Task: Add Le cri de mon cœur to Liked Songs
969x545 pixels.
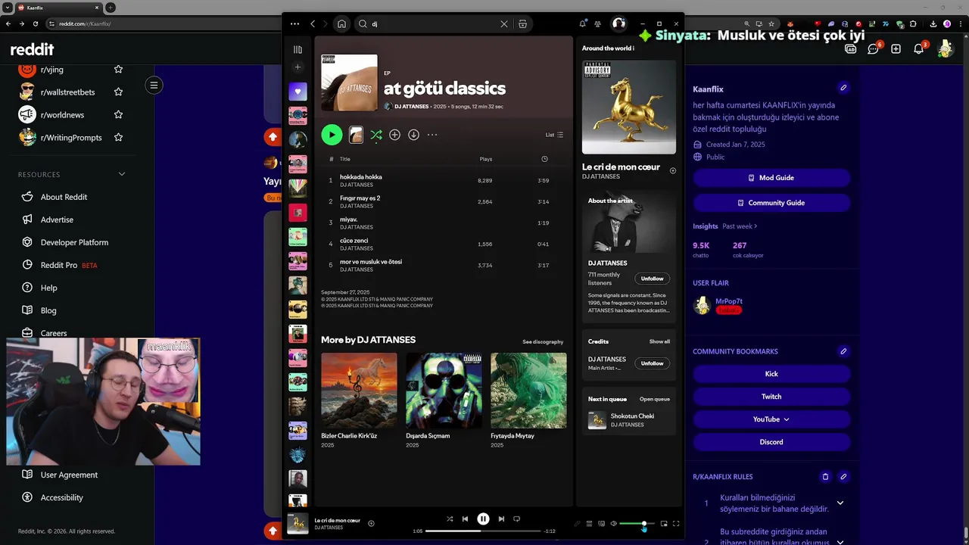Action: [673, 170]
